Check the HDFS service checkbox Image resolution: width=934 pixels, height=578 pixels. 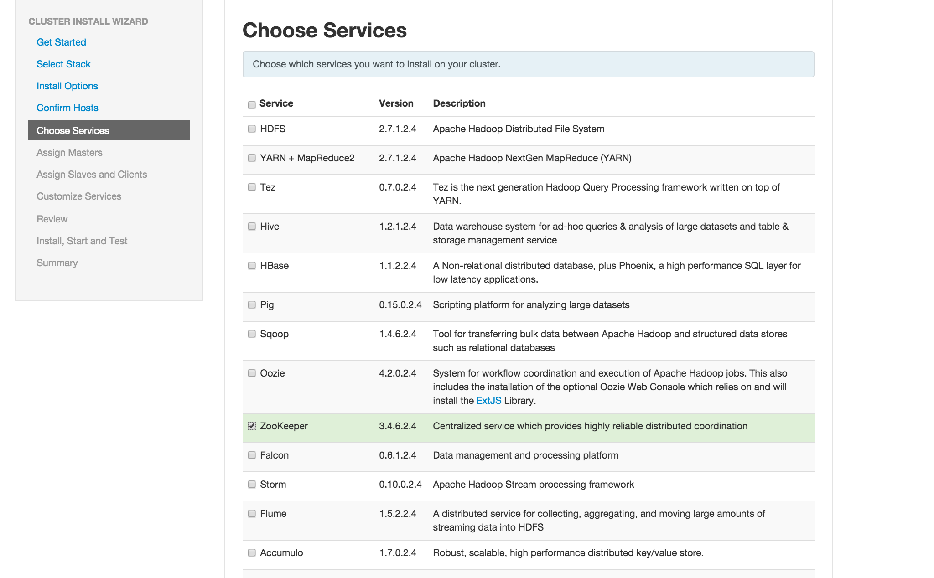point(252,129)
